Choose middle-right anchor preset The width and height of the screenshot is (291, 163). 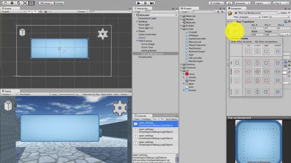pos(266,72)
